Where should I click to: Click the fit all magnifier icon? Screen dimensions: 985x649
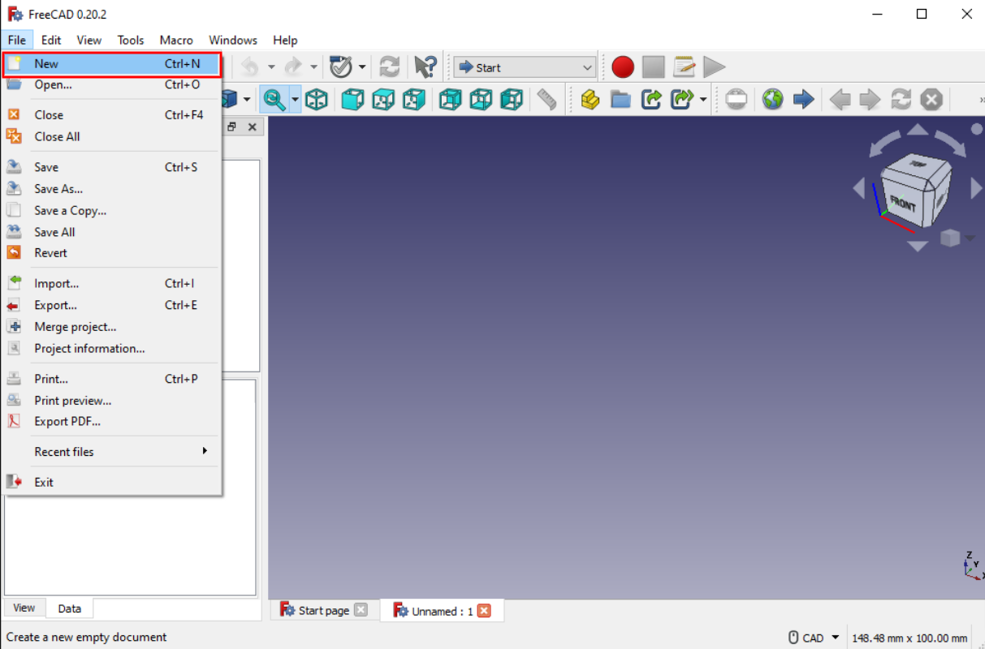[274, 100]
